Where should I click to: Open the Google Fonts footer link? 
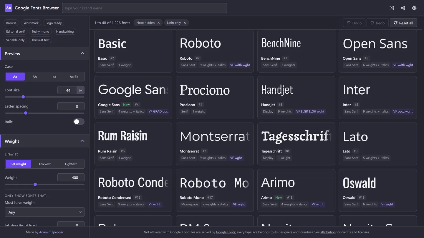click(x=226, y=232)
